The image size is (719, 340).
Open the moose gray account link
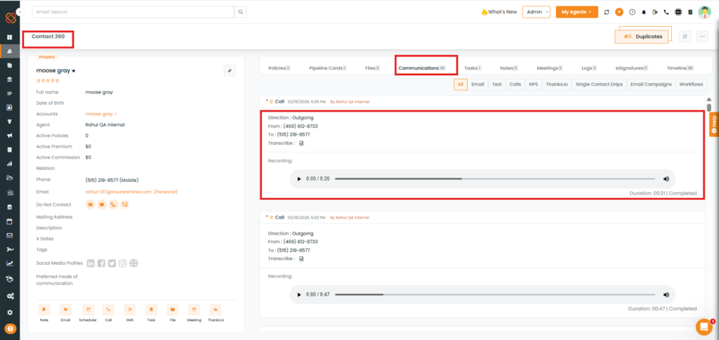click(100, 113)
